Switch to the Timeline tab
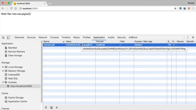This screenshot has width=196, height=110. coord(66,37)
